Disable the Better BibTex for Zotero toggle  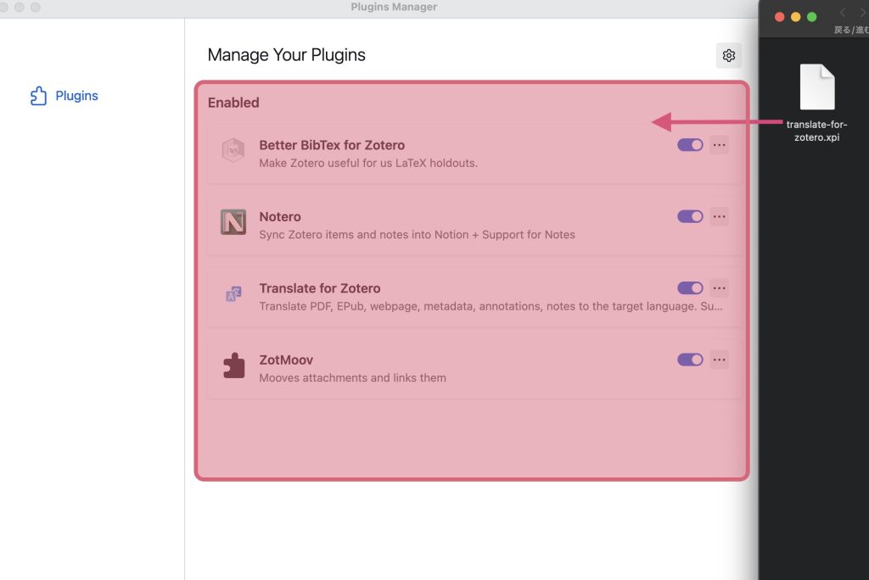coord(690,145)
